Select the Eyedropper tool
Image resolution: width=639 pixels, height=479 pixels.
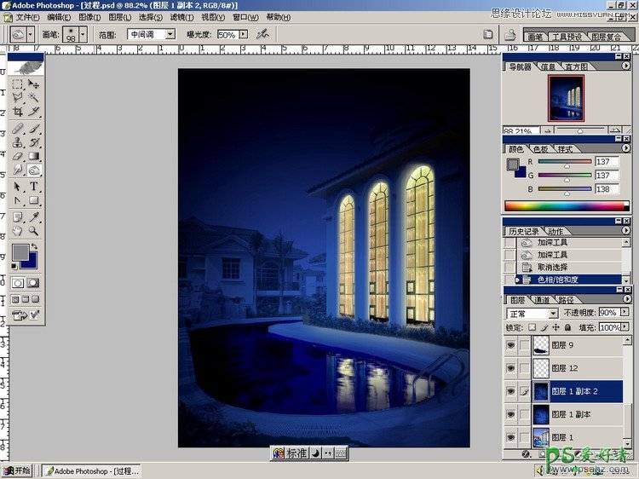[34, 216]
